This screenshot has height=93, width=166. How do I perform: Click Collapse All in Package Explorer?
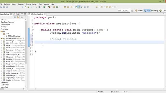[15, 17]
